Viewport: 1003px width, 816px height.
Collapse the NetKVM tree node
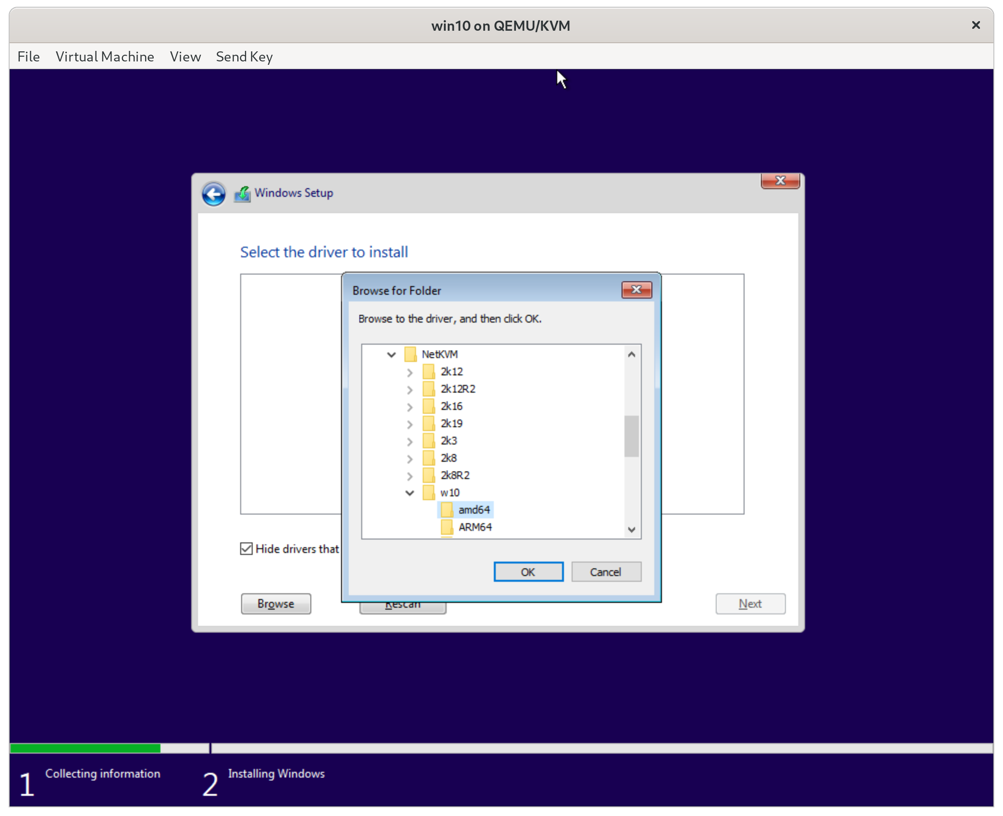tap(391, 355)
